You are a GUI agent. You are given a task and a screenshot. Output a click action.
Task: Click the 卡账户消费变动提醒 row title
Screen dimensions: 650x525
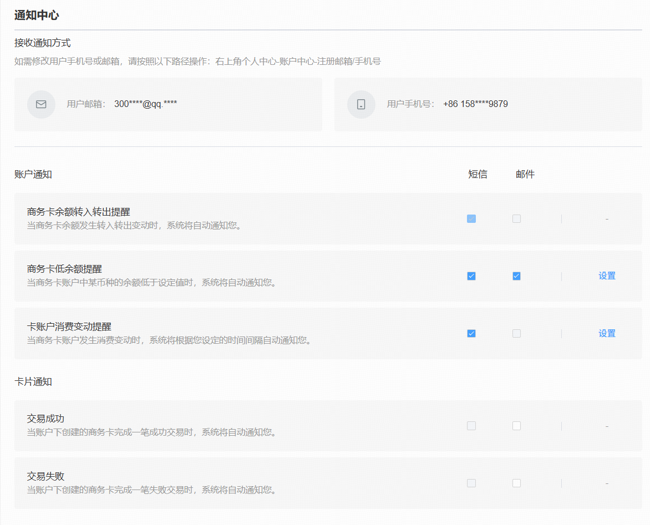(69, 327)
